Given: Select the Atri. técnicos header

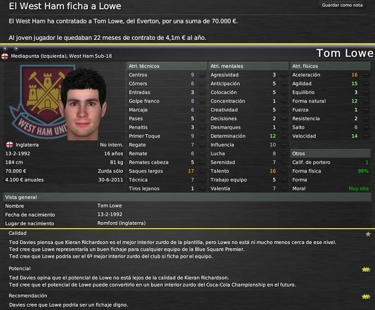Looking at the screenshot, I should pos(166,66).
